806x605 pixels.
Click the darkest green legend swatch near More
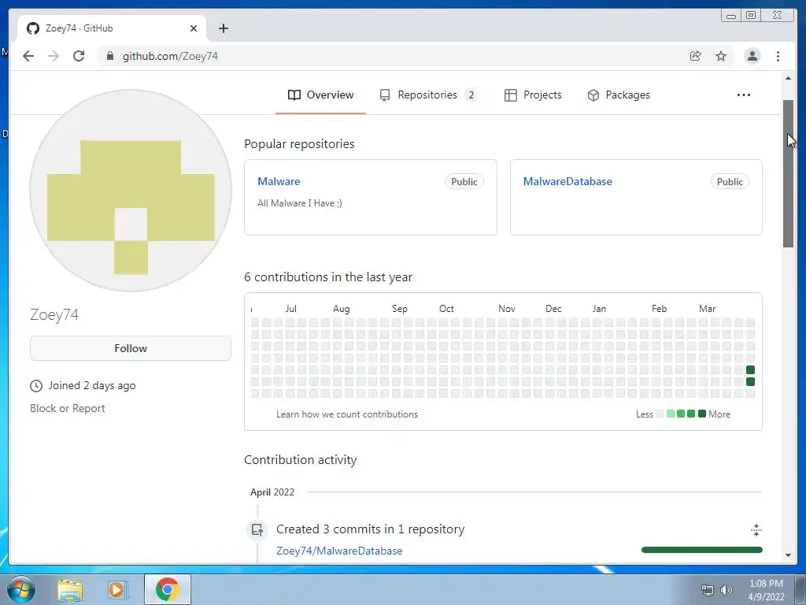coord(701,414)
